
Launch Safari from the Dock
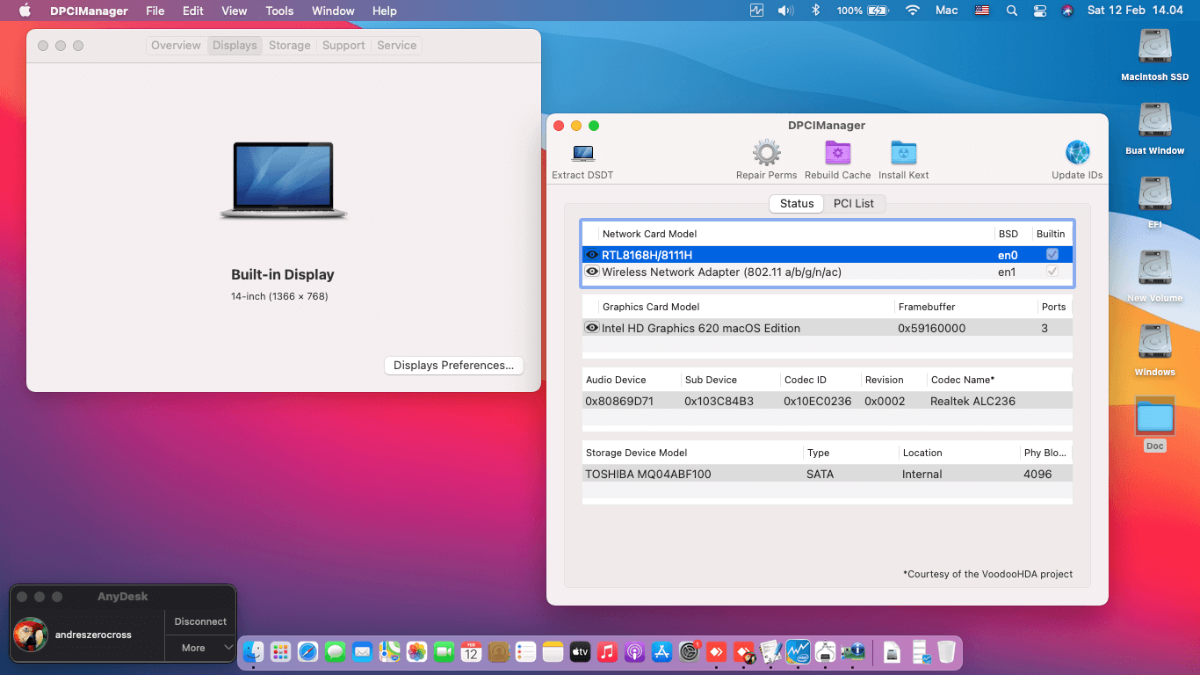tap(307, 651)
